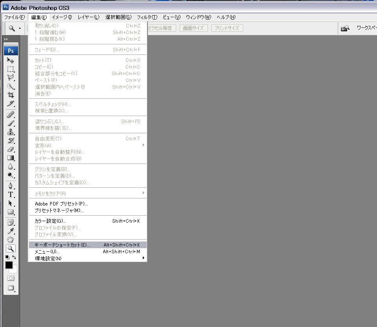The height and width of the screenshot is (327, 377).
Task: Select the Rectangular Marquee tool
Action: (11, 69)
